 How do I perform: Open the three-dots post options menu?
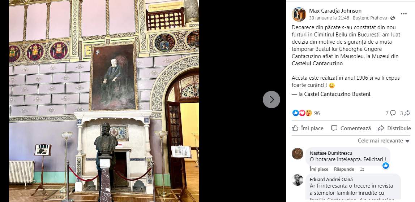click(404, 14)
